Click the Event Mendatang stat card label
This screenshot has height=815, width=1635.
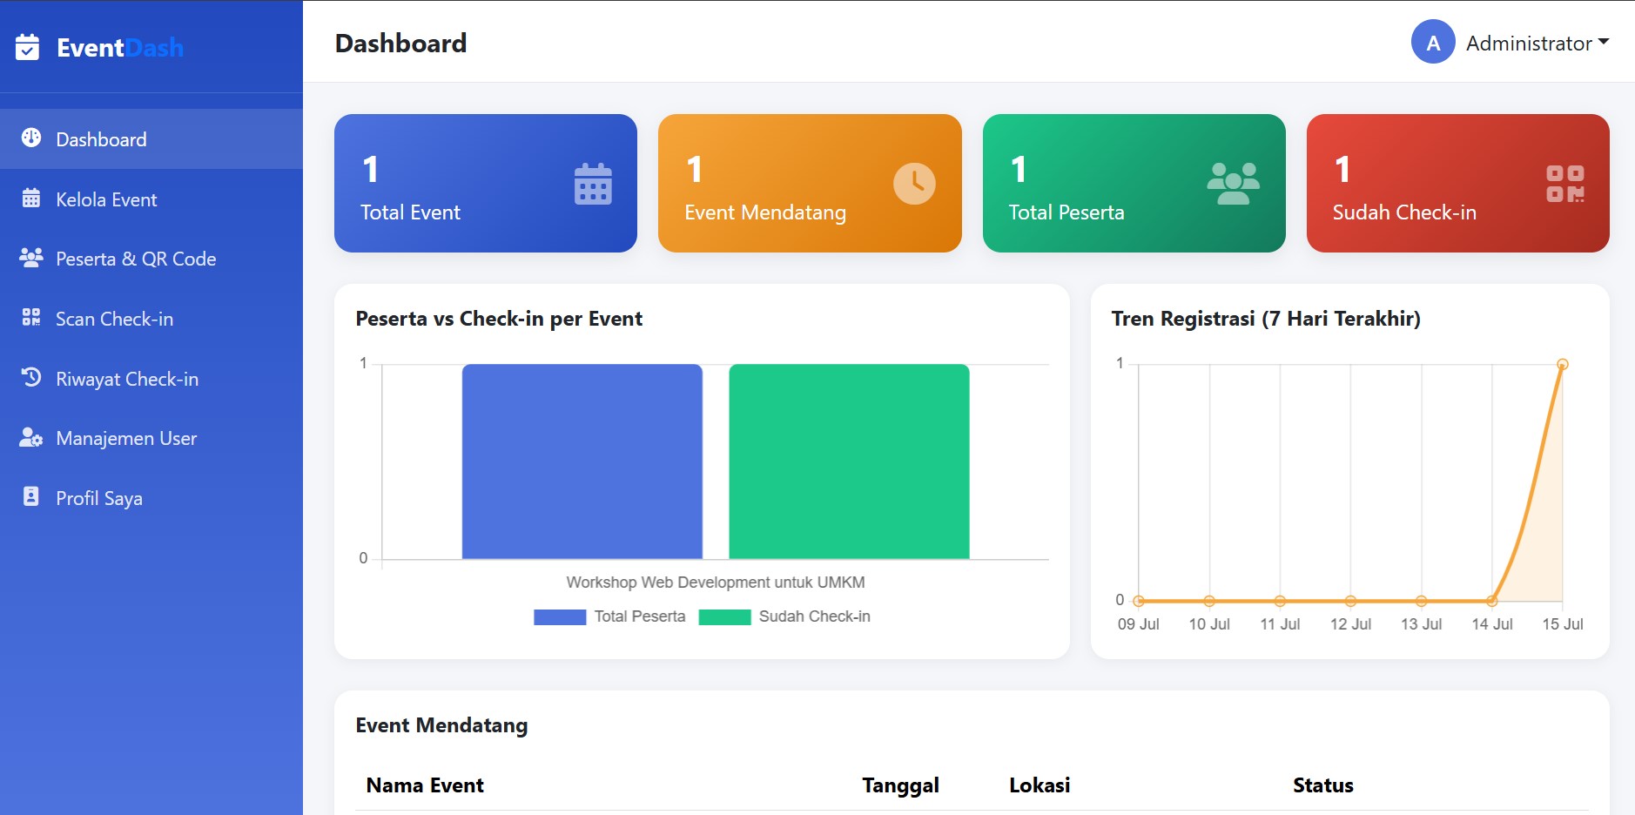(x=765, y=213)
